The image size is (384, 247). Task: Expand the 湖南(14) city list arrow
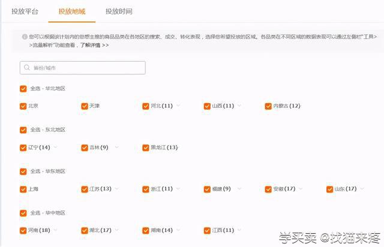pos(178,230)
